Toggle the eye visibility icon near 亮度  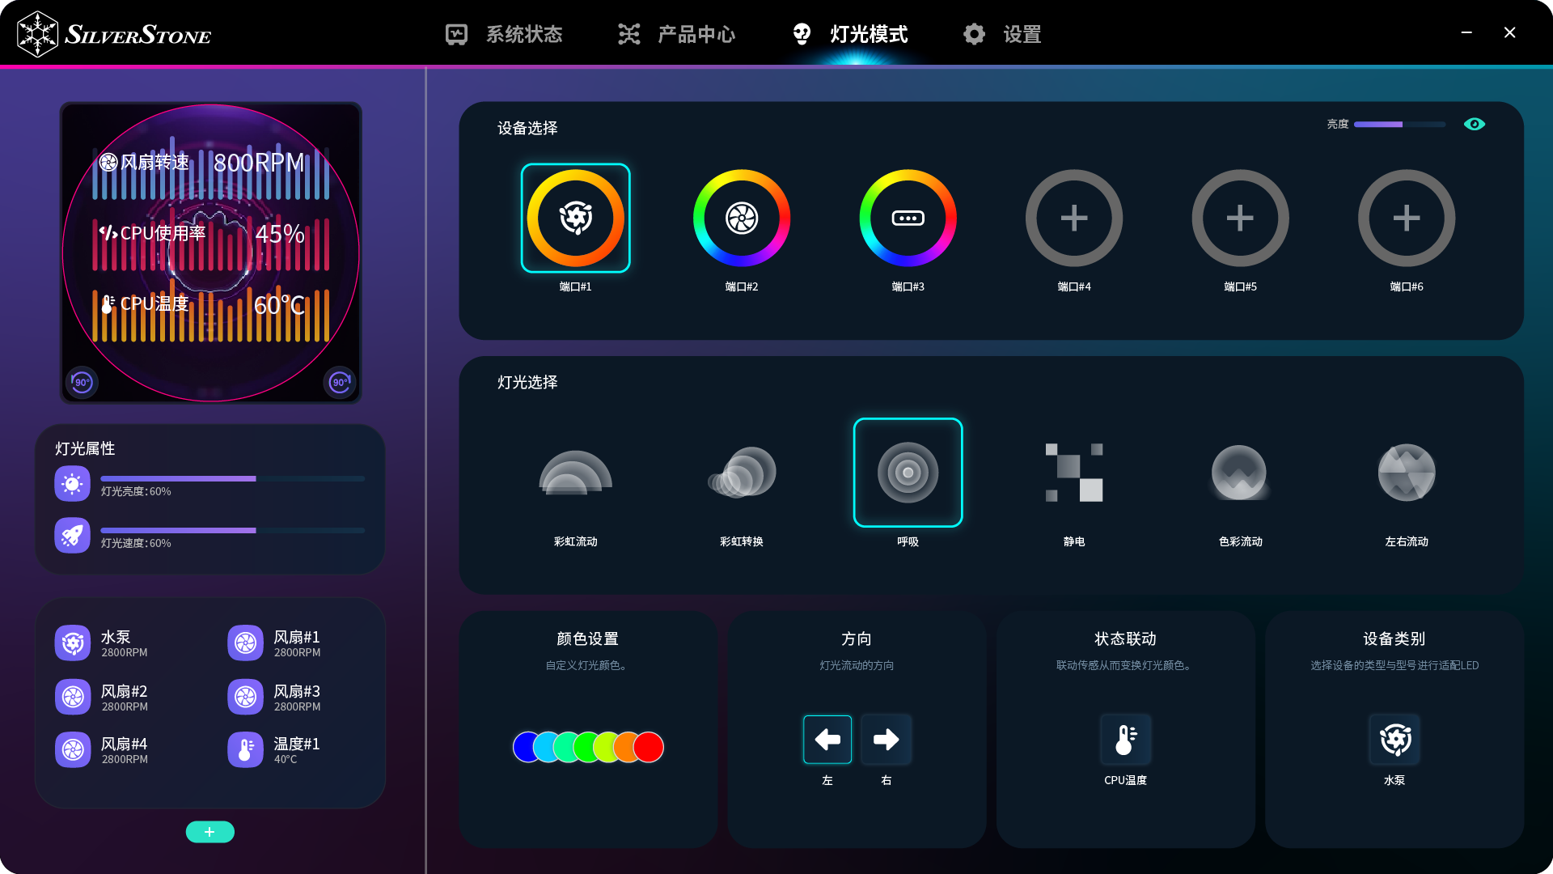click(1474, 124)
